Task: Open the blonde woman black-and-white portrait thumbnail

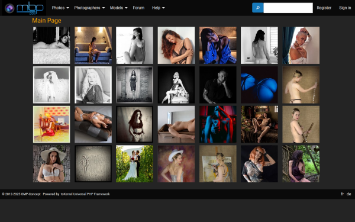Action: pyautogui.click(x=93, y=85)
